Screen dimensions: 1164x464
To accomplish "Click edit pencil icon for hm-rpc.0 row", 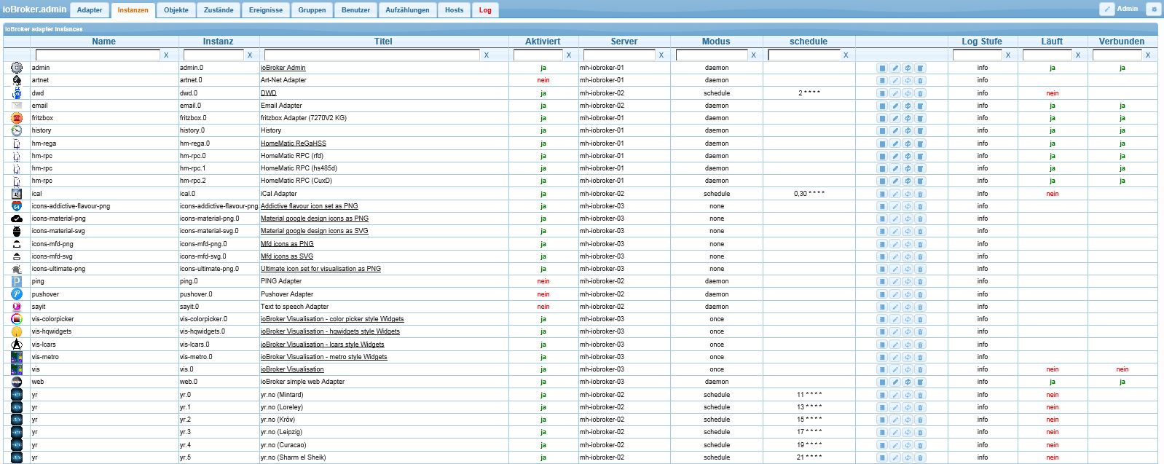I will click(x=895, y=156).
